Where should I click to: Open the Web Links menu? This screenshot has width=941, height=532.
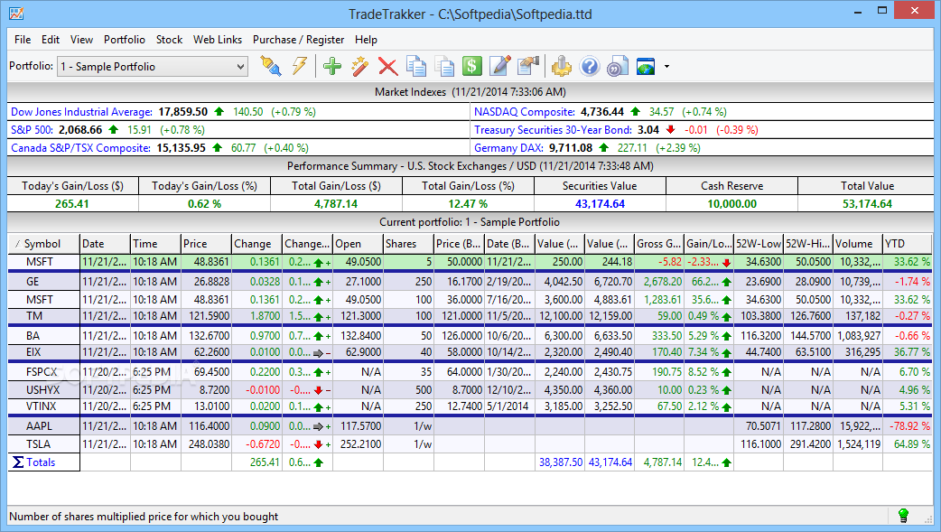218,40
